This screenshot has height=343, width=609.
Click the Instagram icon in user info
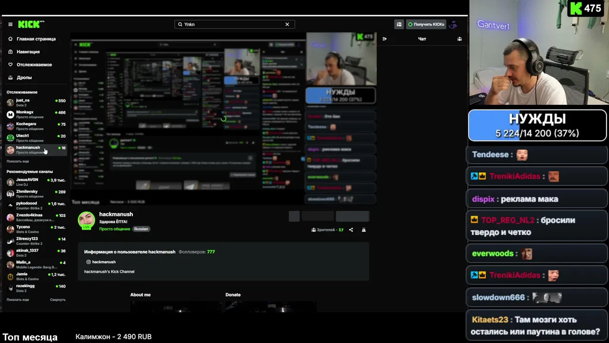tap(88, 262)
